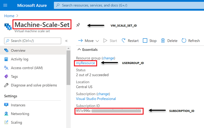This screenshot has width=204, height=128.
Task: Collapse the sidebar with double chevron
Action: click(x=66, y=41)
